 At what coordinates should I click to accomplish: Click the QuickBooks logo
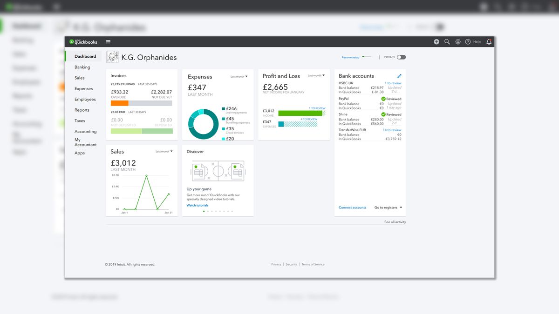pos(84,41)
